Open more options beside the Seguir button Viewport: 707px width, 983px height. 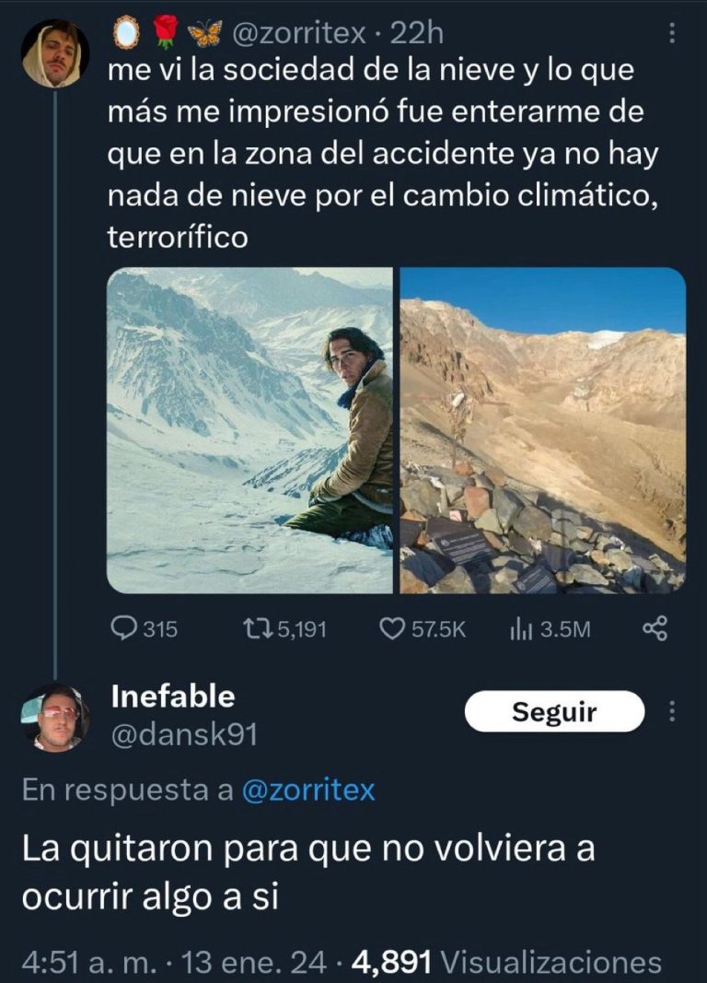(672, 712)
